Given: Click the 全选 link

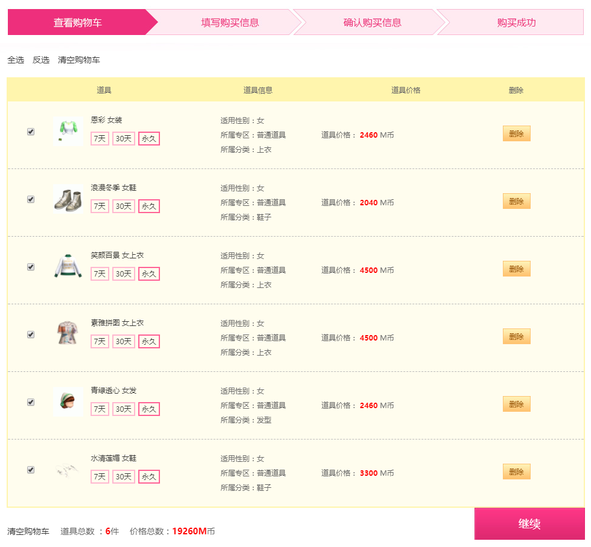Looking at the screenshot, I should tap(16, 60).
